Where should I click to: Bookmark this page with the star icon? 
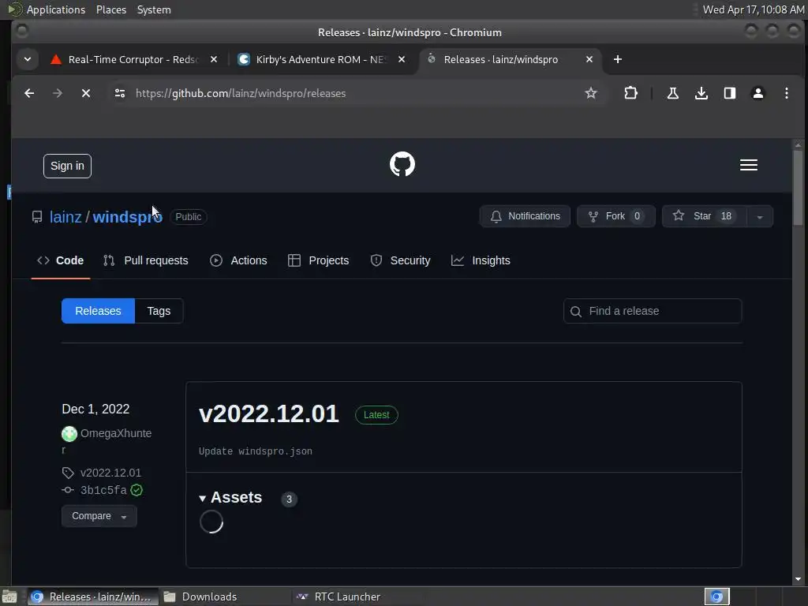click(590, 93)
